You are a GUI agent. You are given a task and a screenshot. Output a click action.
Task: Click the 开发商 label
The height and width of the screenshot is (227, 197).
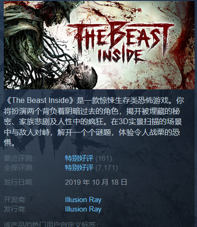pyautogui.click(x=15, y=200)
